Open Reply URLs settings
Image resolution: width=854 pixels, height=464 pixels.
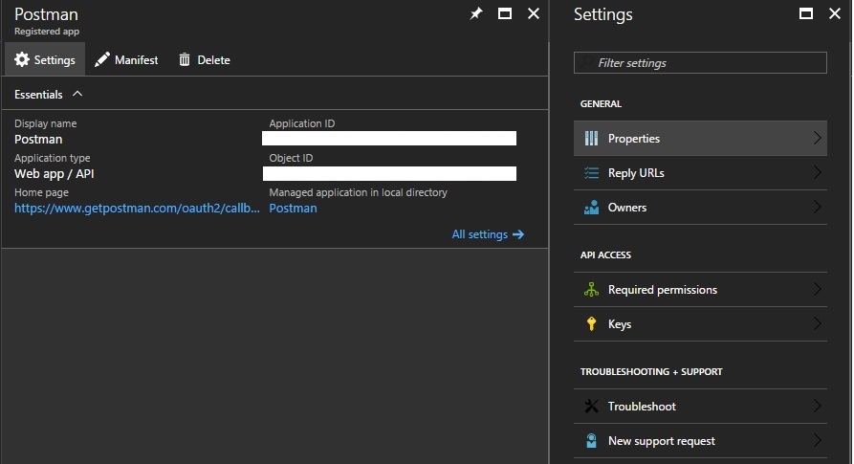click(x=700, y=172)
